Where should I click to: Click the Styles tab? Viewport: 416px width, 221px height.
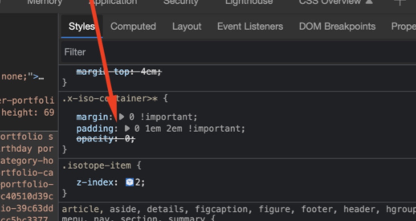click(82, 27)
